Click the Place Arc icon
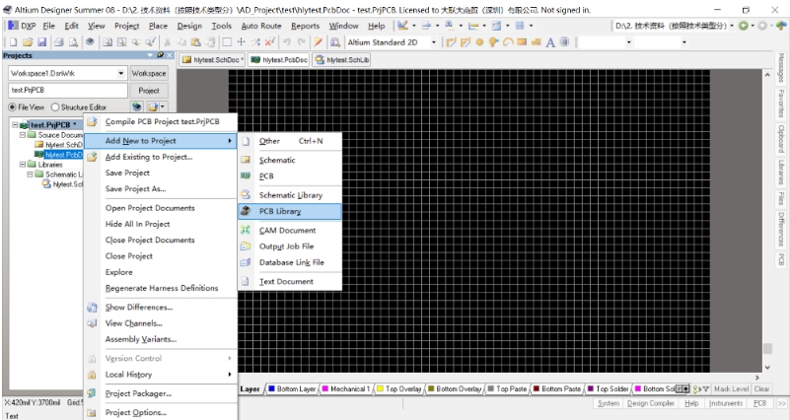The width and height of the screenshot is (790, 420). point(508,42)
